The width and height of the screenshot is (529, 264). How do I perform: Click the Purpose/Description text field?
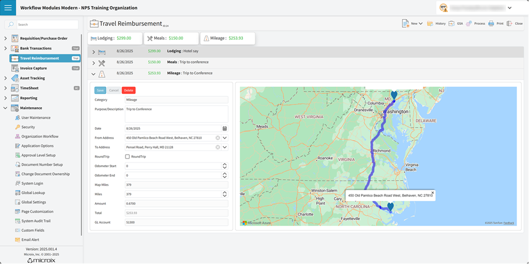tap(176, 114)
